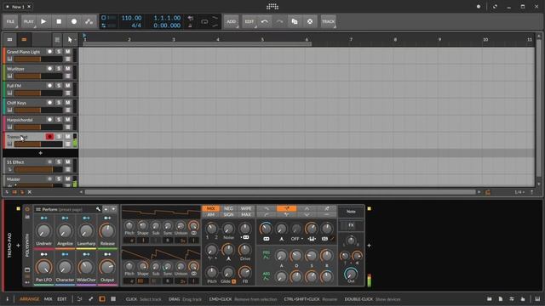The height and width of the screenshot is (306, 545).
Task: Adjust the Harpsichordal track volume fader
Action: [x=38, y=127]
